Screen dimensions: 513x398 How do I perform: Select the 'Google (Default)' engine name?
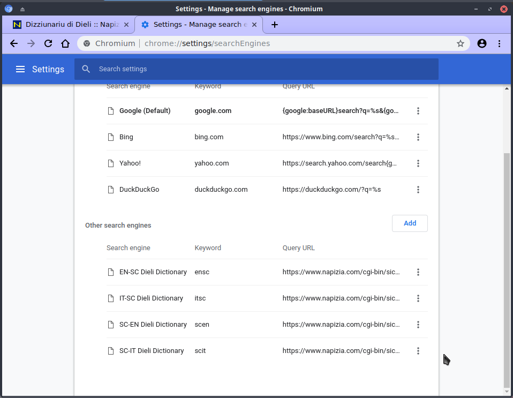pyautogui.click(x=145, y=111)
